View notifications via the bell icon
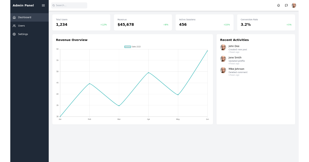Screen dimensions: 309x162 pos(278,5)
